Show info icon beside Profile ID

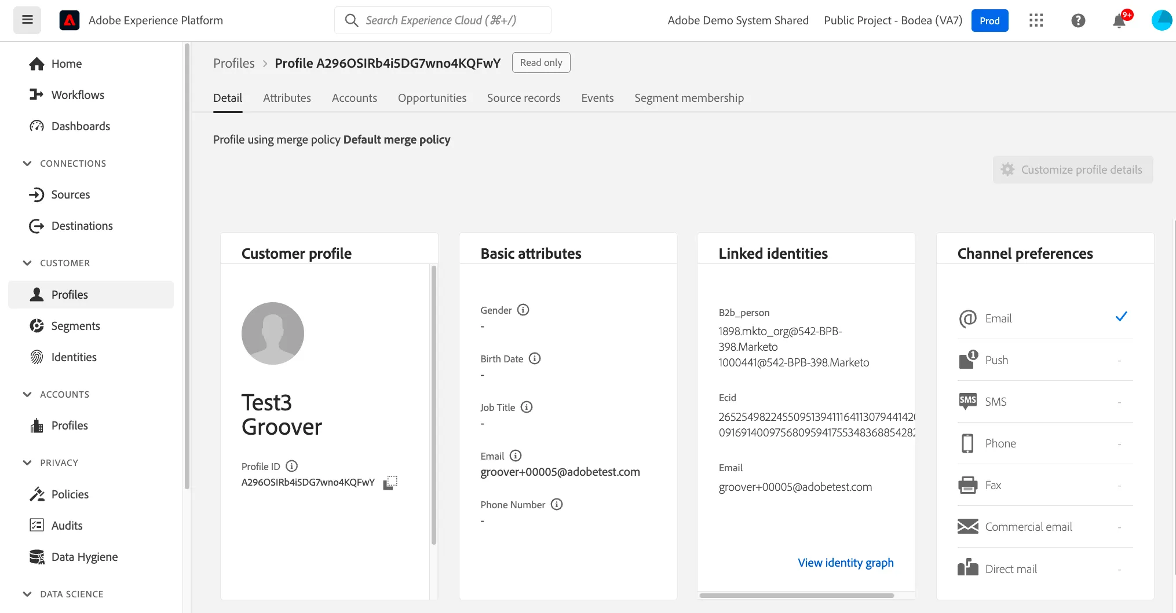click(x=292, y=466)
